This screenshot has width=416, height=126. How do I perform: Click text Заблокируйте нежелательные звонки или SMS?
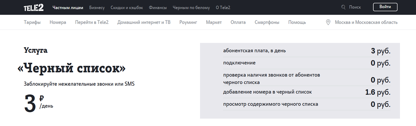click(79, 84)
